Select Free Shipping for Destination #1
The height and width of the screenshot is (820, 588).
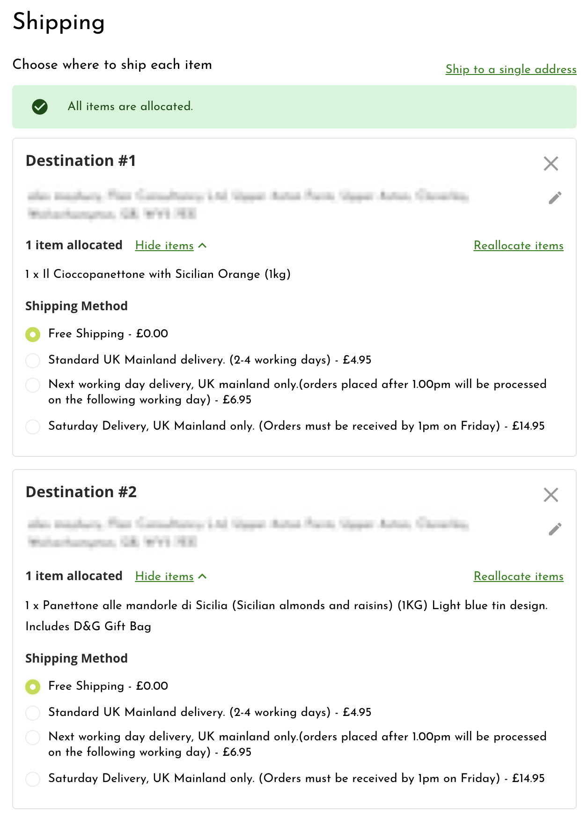coord(33,335)
